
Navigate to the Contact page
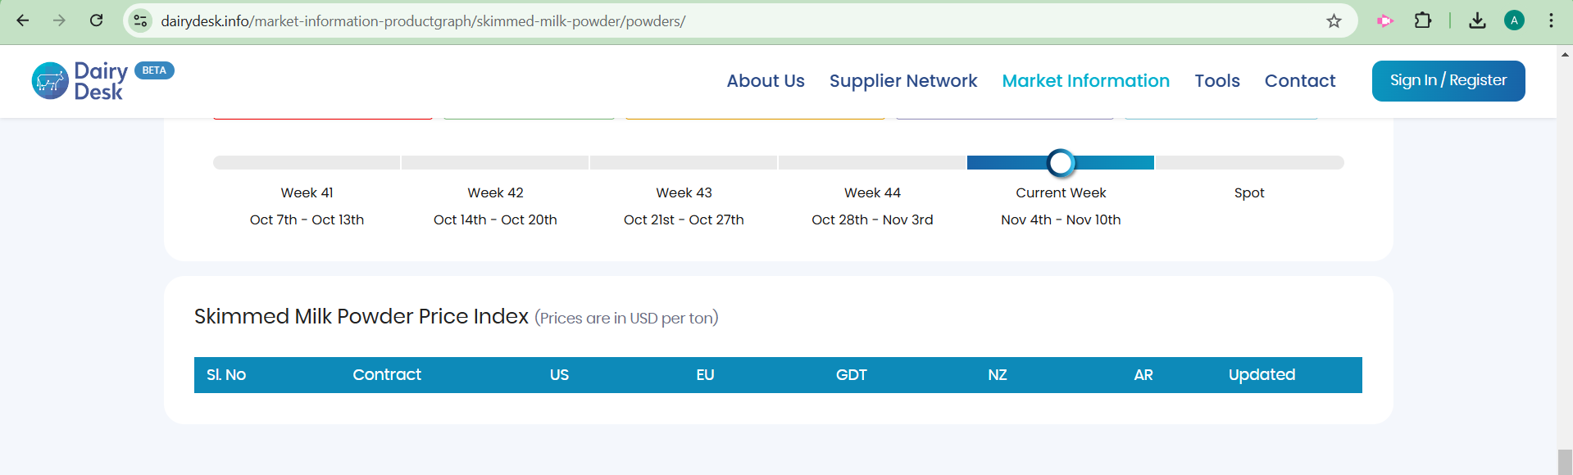point(1299,81)
